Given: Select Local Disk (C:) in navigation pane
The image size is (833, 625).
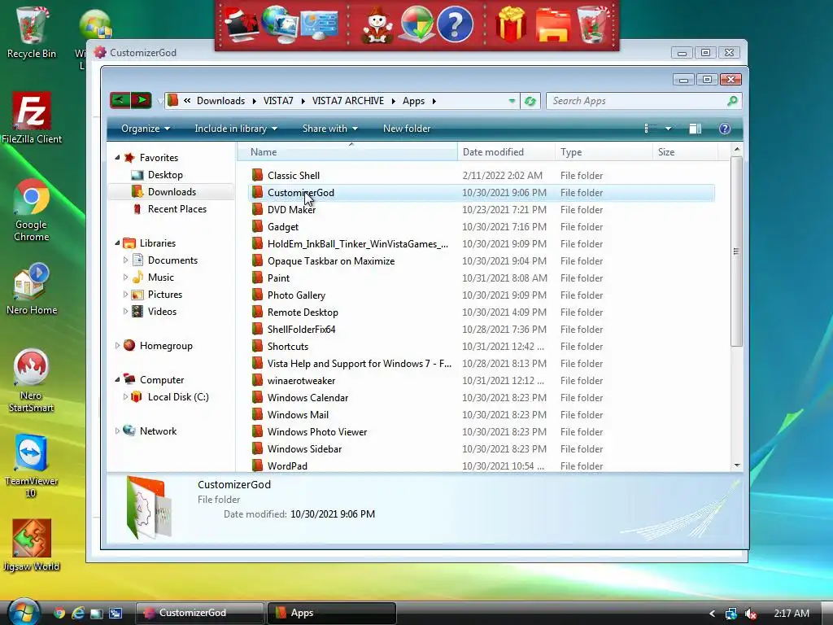Looking at the screenshot, I should coord(178,397).
